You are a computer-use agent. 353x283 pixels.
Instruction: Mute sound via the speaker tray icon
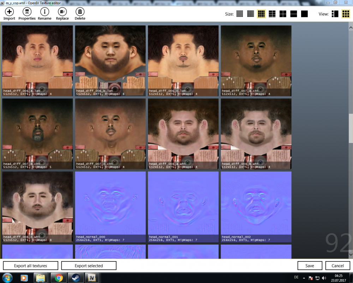click(x=323, y=277)
